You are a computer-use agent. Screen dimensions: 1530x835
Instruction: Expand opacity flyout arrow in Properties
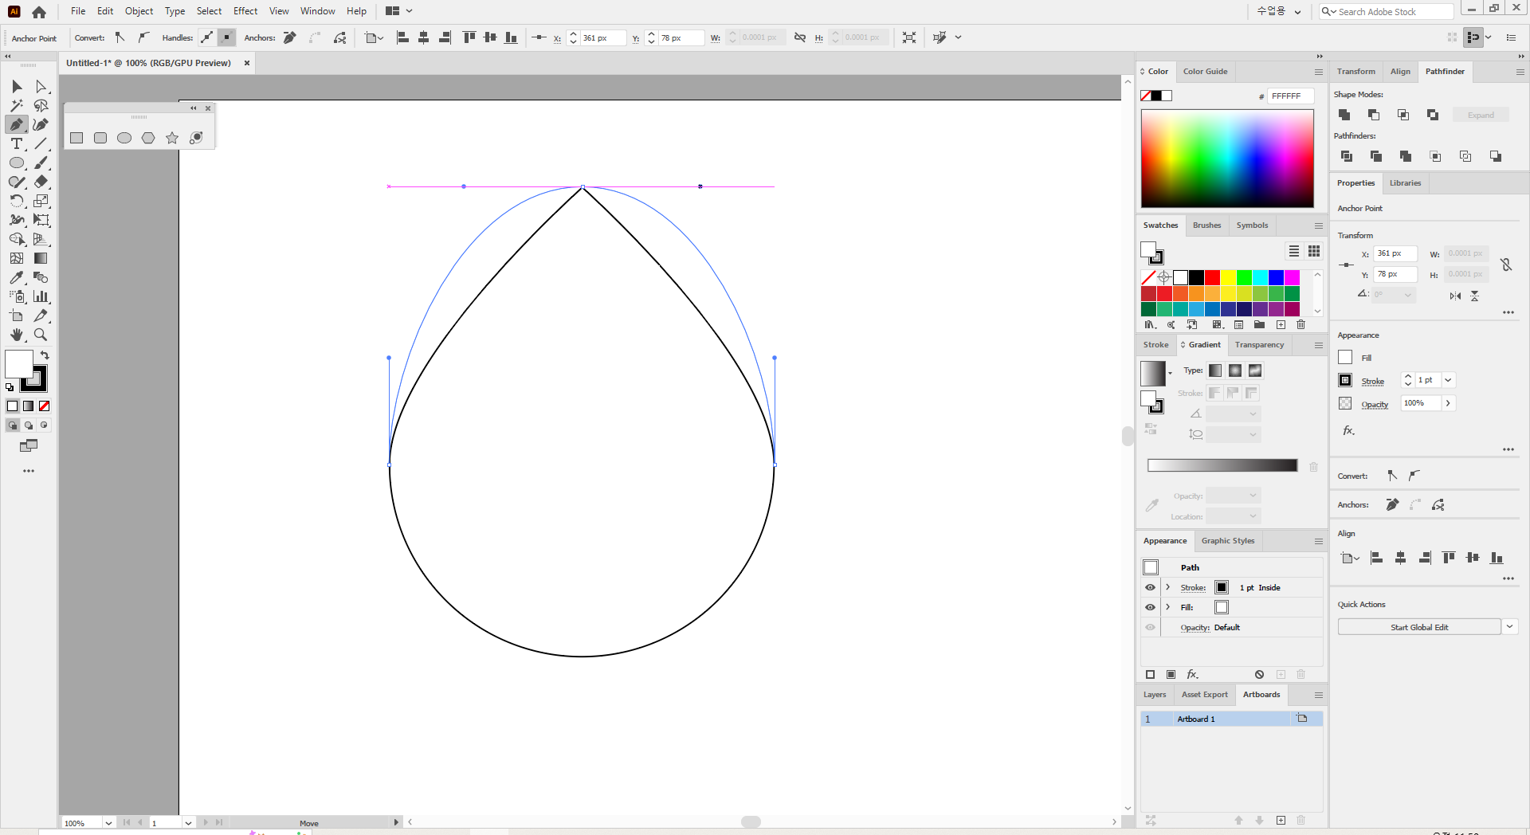pos(1448,403)
